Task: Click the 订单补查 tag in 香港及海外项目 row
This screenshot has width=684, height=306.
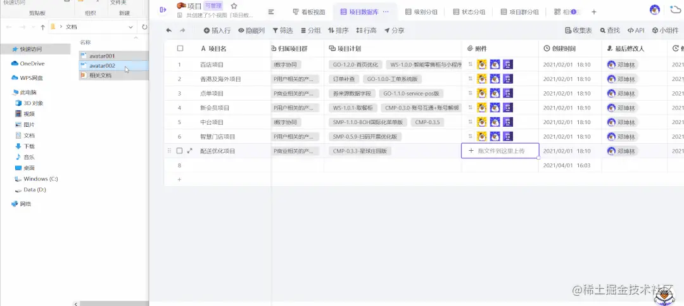Action: [x=344, y=79]
